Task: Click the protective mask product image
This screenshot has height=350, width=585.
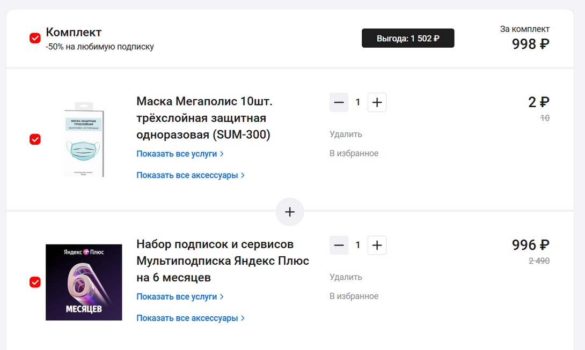Action: point(84,139)
